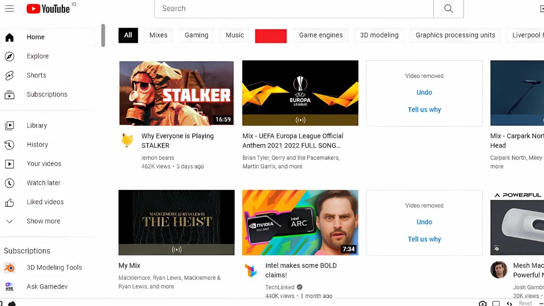Tell us why beside the Intel video

click(x=424, y=239)
